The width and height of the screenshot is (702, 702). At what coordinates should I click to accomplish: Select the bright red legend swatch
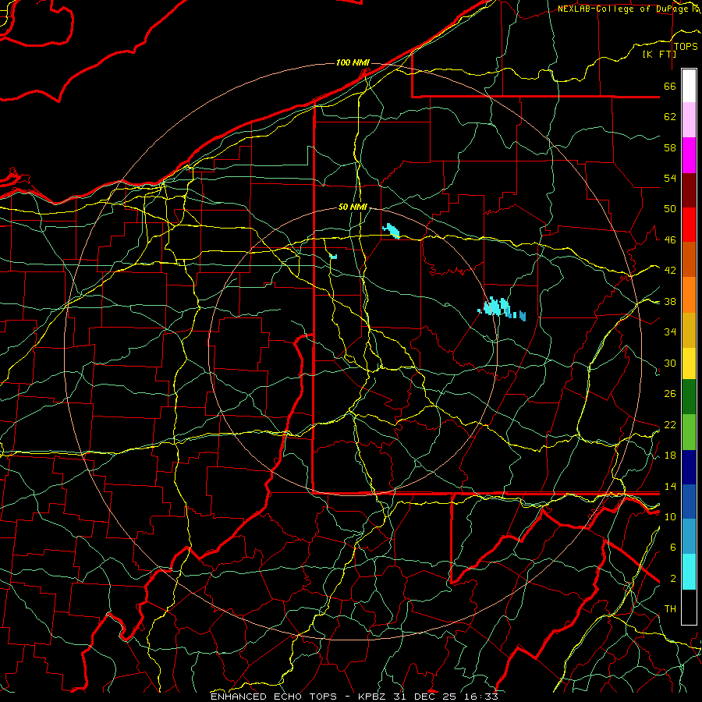coord(689,225)
